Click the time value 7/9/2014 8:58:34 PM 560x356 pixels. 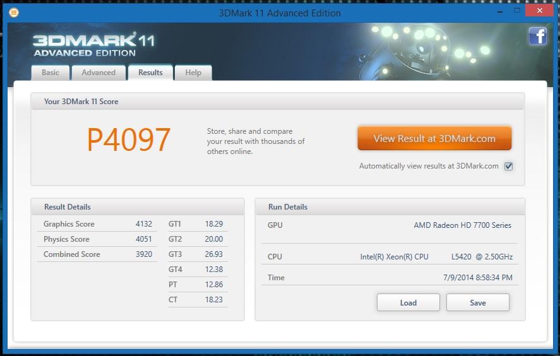tap(478, 278)
